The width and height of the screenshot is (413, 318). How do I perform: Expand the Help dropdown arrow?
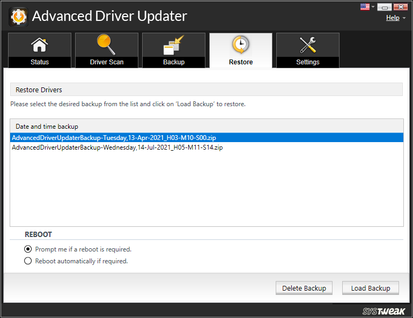404,18
